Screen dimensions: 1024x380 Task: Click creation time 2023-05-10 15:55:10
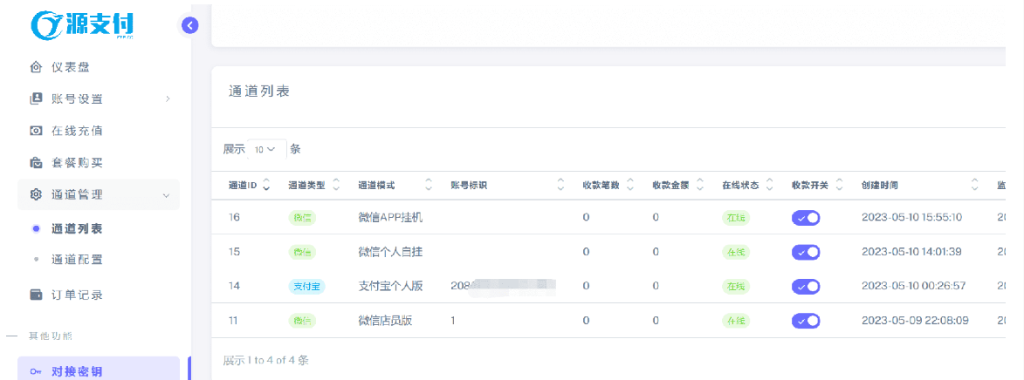[911, 217]
